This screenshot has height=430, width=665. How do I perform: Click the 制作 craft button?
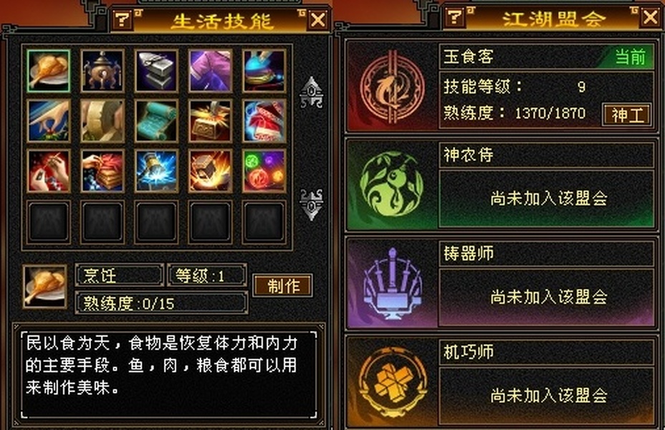[x=283, y=286]
